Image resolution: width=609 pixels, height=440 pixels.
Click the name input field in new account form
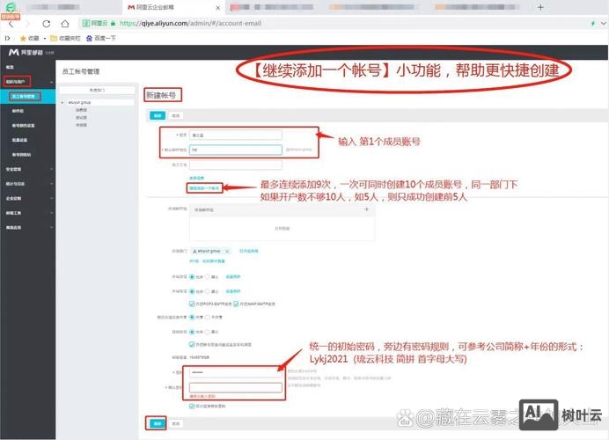(x=236, y=136)
